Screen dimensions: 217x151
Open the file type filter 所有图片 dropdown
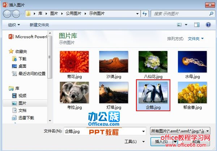point(180,131)
